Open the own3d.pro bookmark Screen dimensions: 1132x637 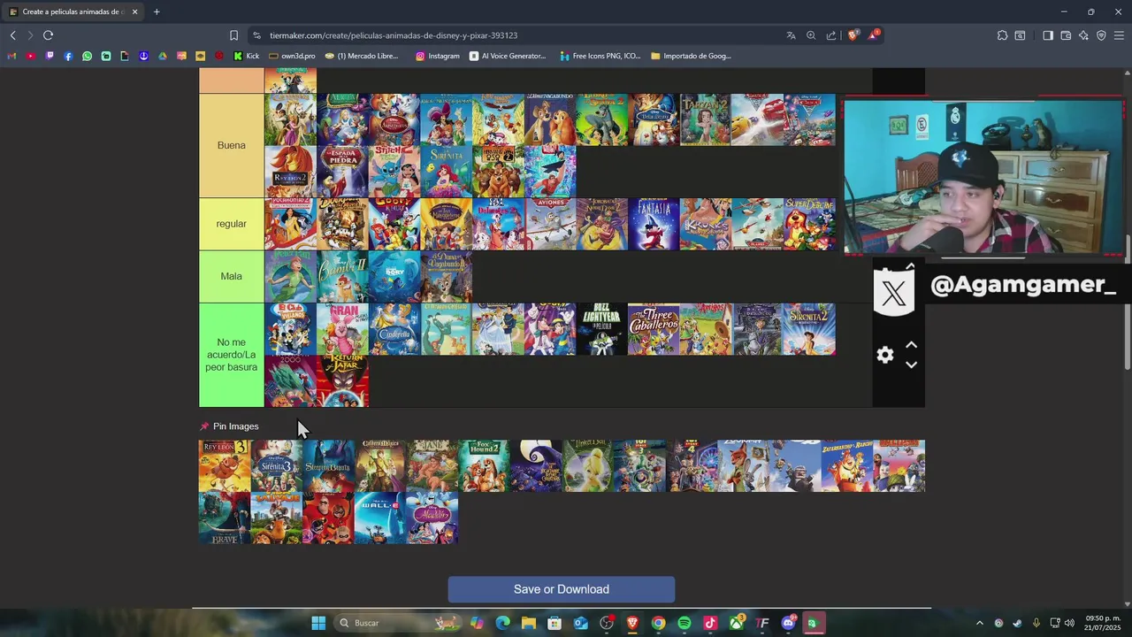click(x=292, y=56)
